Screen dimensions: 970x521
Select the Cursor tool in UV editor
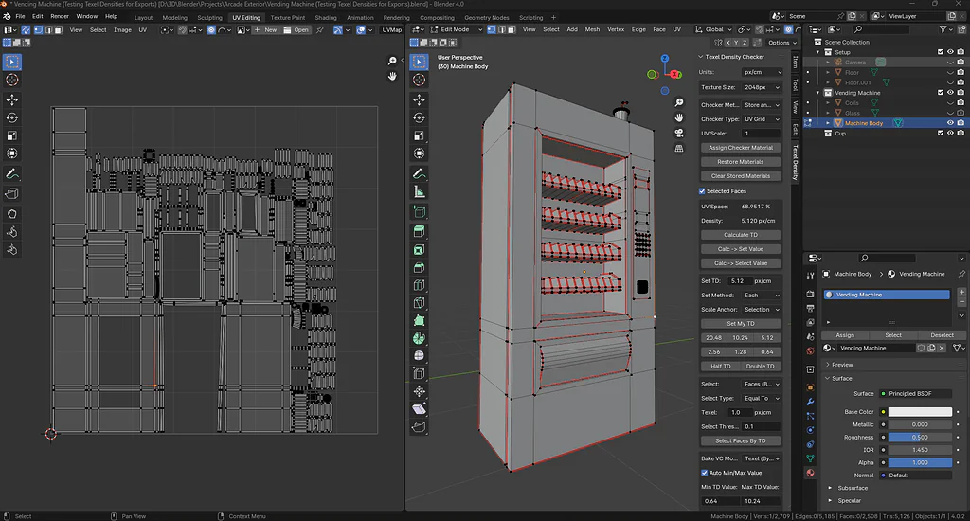[x=11, y=80]
